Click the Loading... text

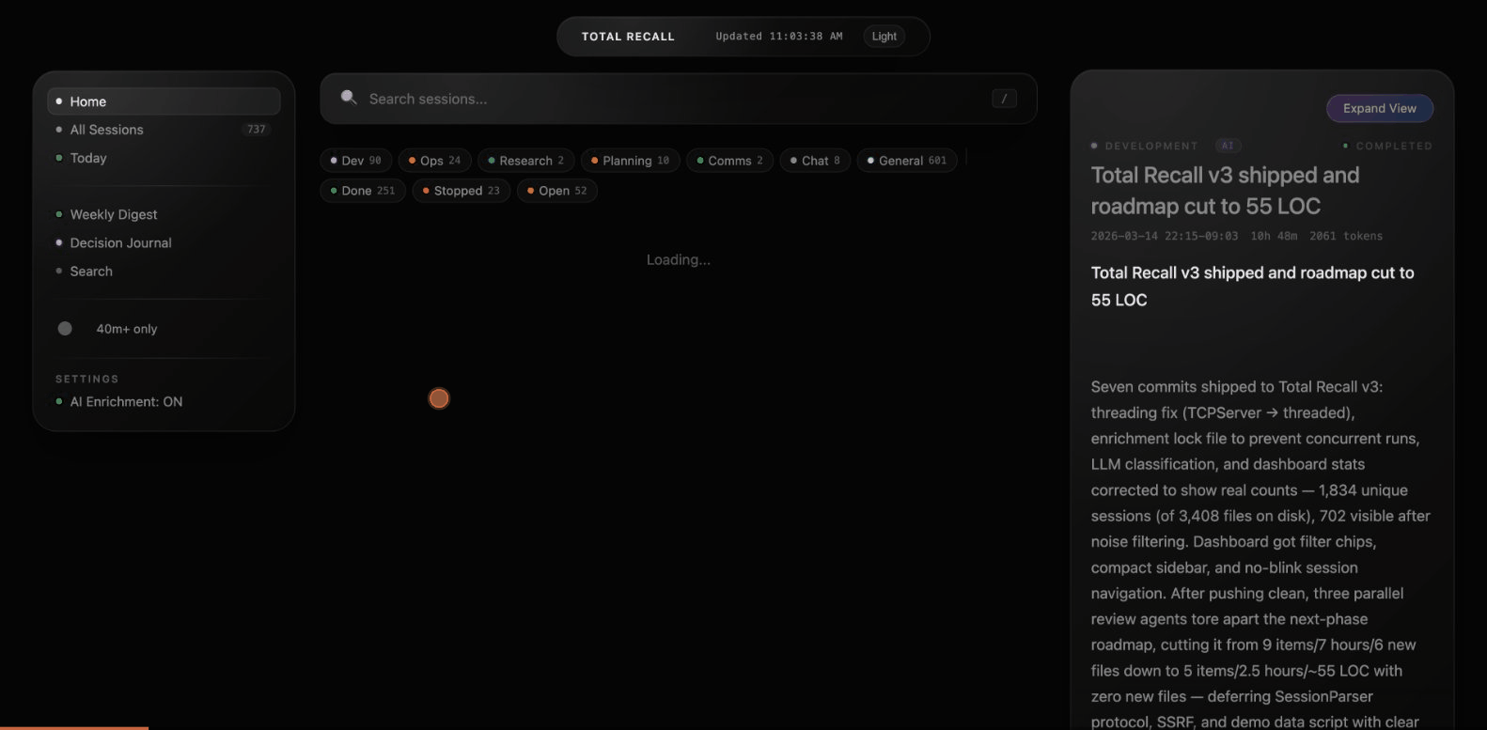click(x=678, y=259)
